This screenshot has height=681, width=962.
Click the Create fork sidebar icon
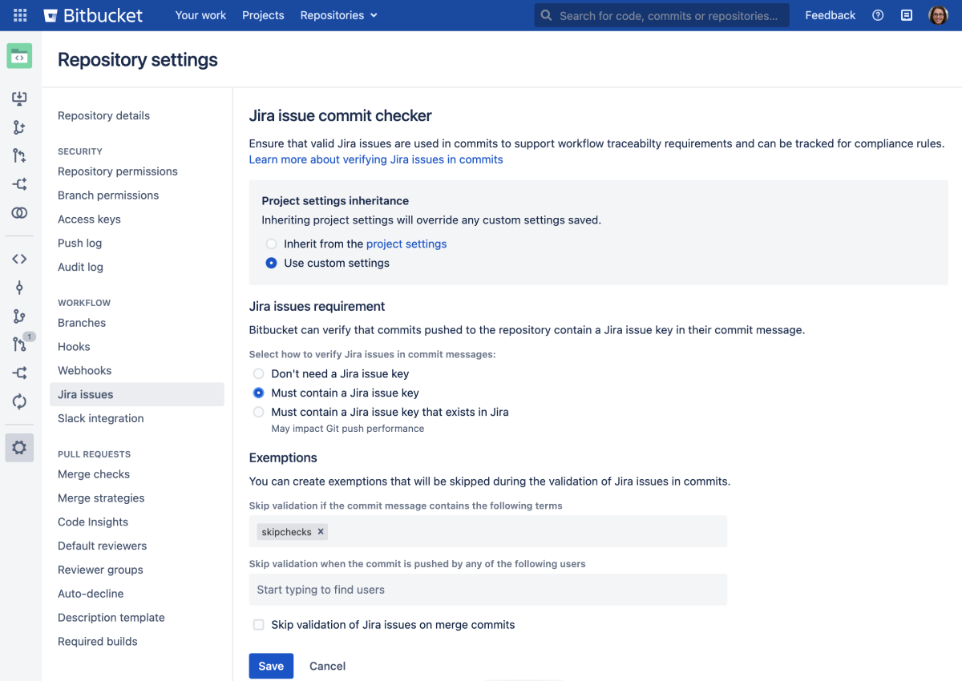pyautogui.click(x=19, y=184)
